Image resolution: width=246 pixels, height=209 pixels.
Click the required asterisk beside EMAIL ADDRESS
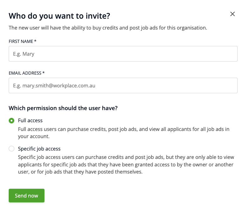coord(44,73)
